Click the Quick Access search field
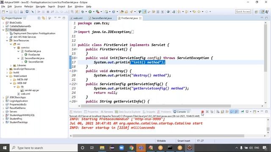The height and width of the screenshot is (152, 271). click(243, 11)
